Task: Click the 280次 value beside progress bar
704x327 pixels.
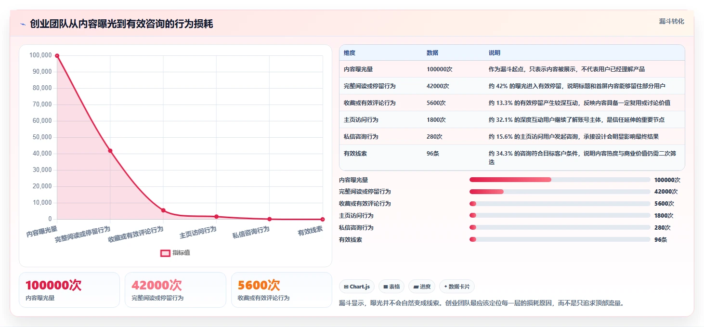Action: pos(662,228)
